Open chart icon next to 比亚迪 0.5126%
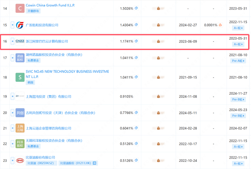 (x=136, y=160)
